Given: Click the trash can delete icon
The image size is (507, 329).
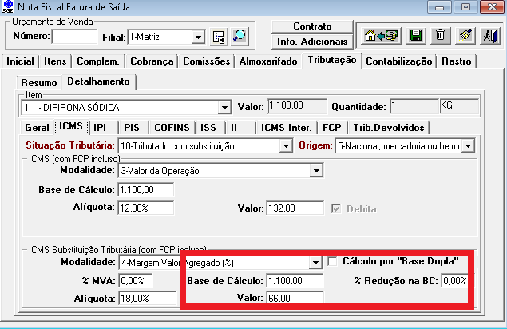Looking at the screenshot, I should click(440, 35).
